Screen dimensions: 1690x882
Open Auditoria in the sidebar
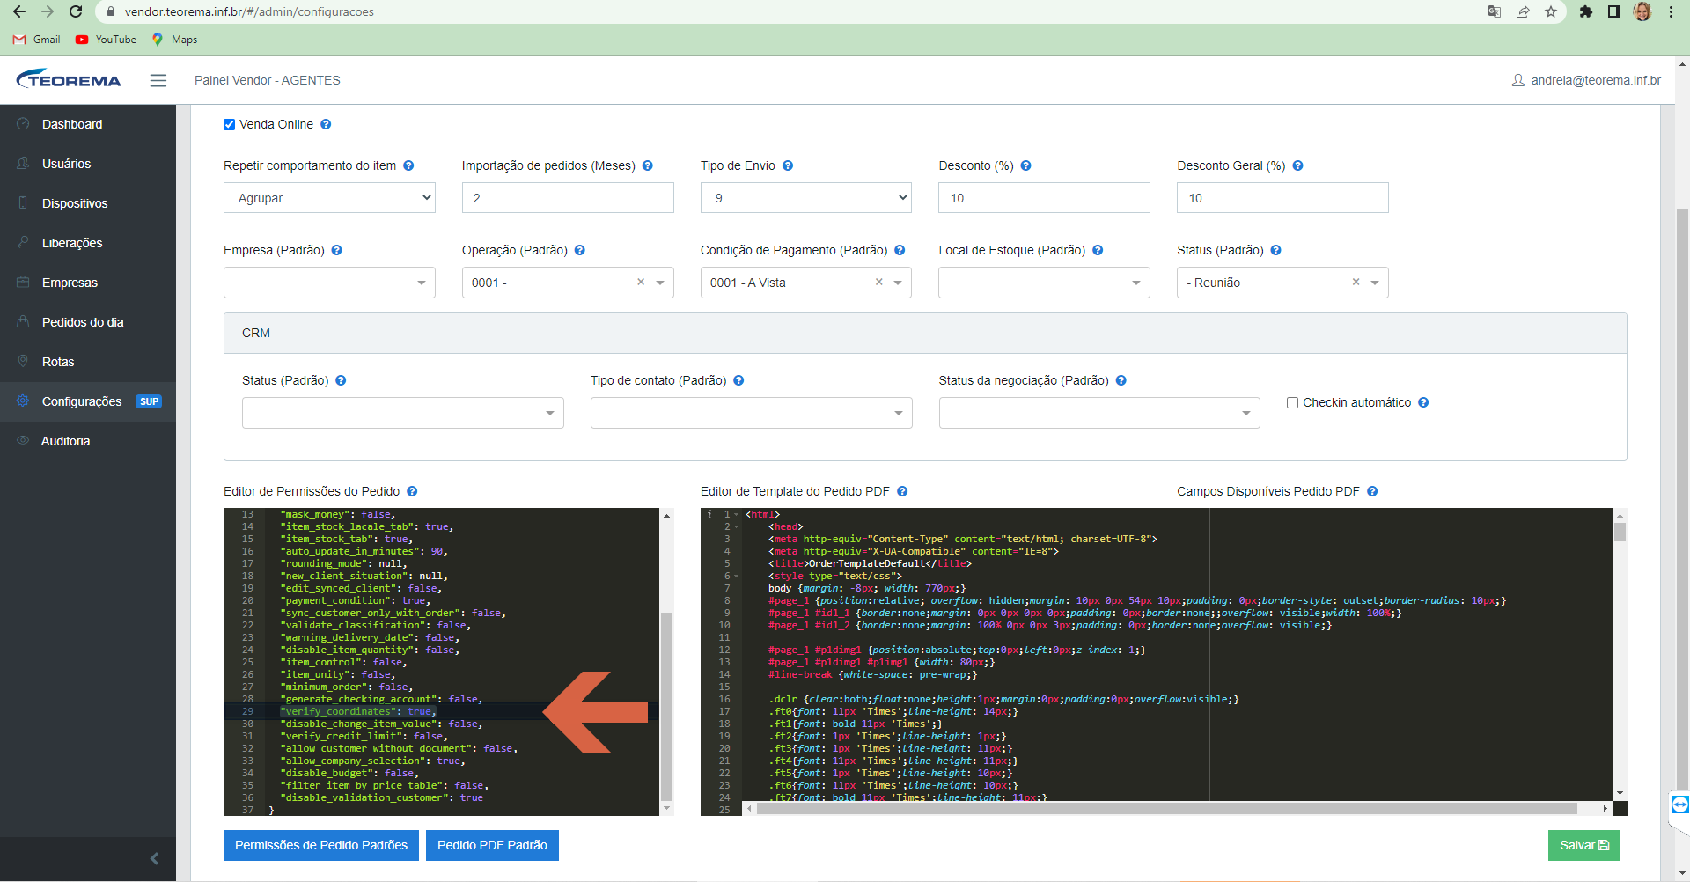[88, 441]
